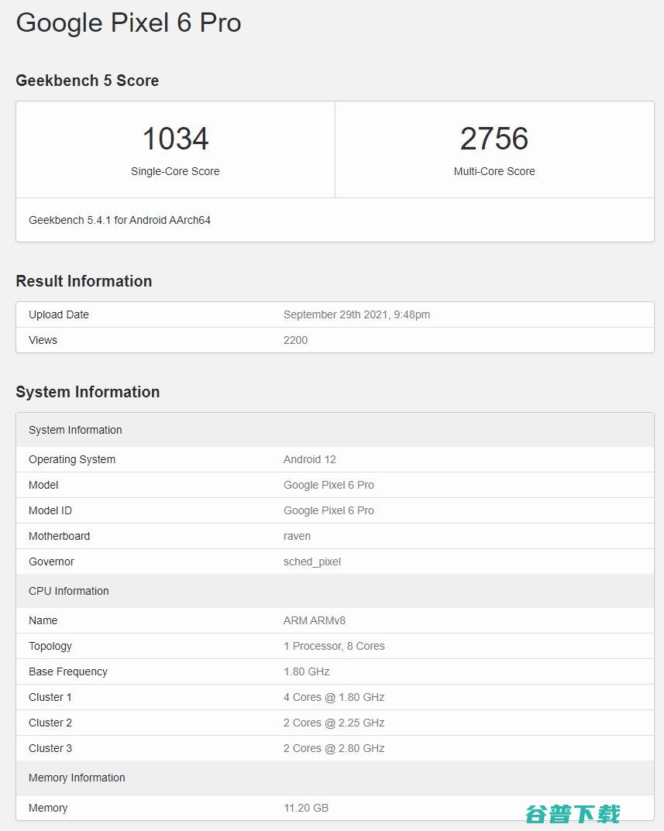Click the multi-core score value 2756
This screenshot has height=831, width=664.
494,139
